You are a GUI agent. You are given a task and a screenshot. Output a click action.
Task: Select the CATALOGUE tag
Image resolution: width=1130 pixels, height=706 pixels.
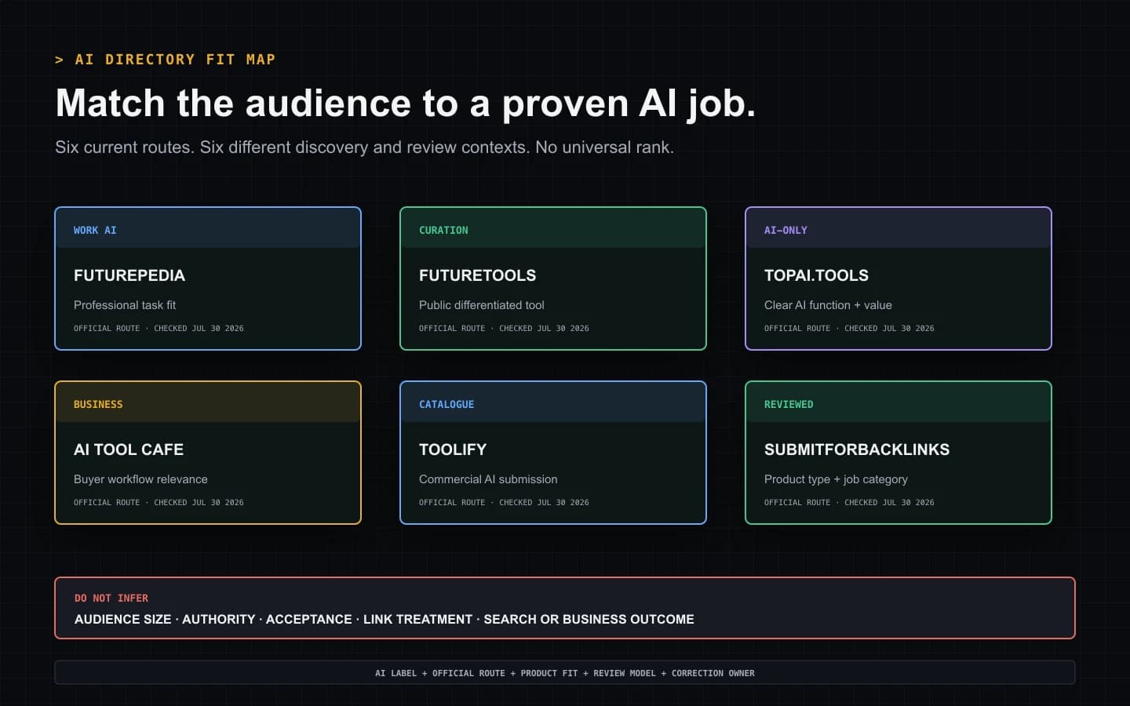(447, 404)
